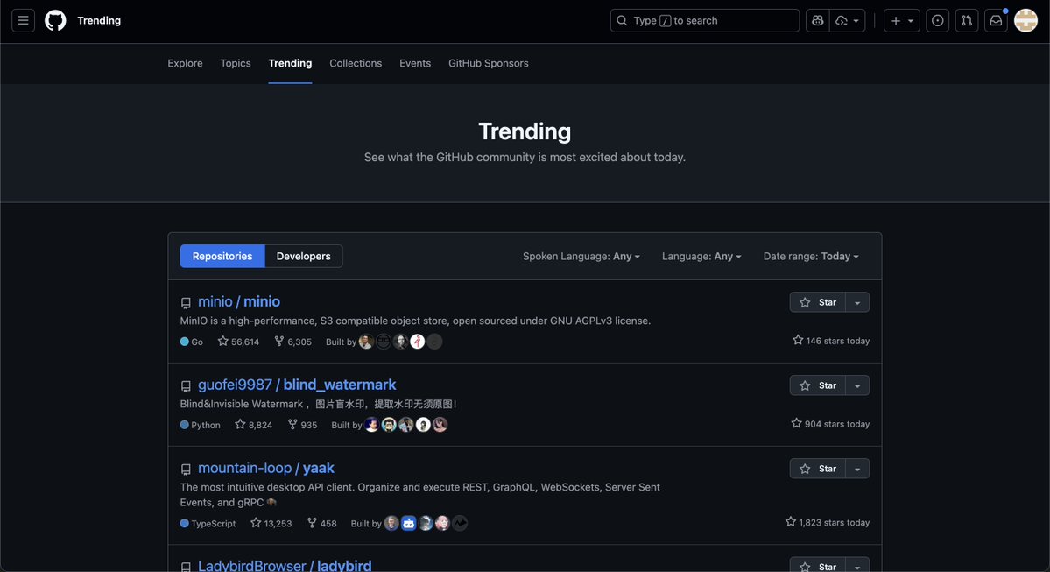
Task: Go to the Collections tab
Action: click(356, 63)
